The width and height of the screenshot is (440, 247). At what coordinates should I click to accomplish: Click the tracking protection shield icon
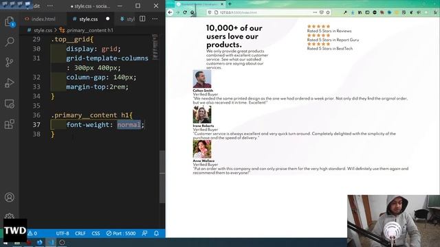209,12
